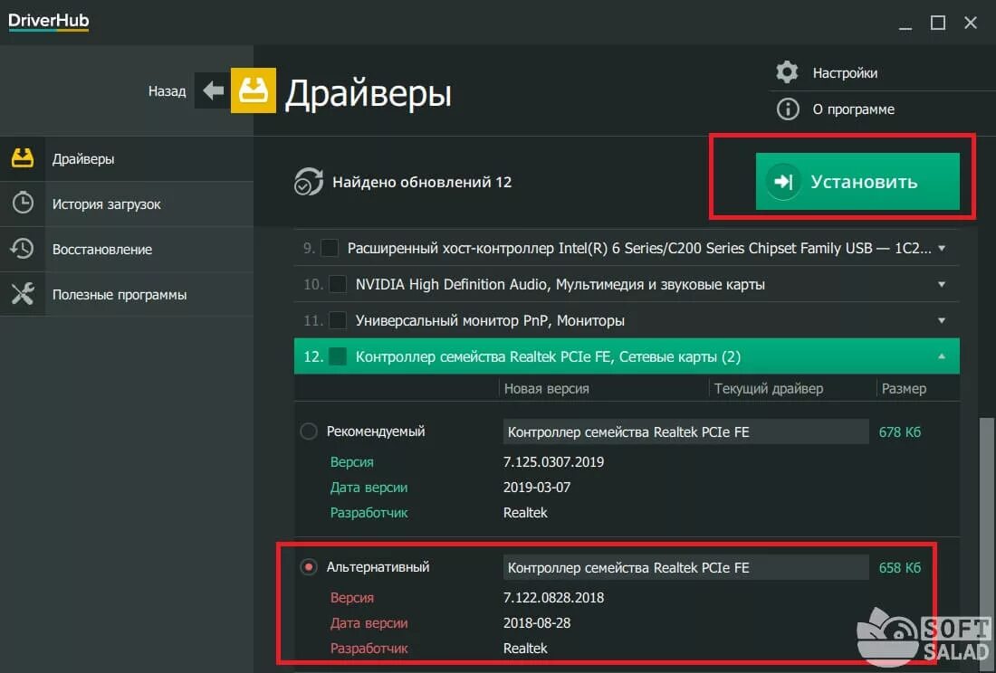Image resolution: width=996 pixels, height=673 pixels.
Task: Click the Новая версия column header
Action: pyautogui.click(x=546, y=388)
